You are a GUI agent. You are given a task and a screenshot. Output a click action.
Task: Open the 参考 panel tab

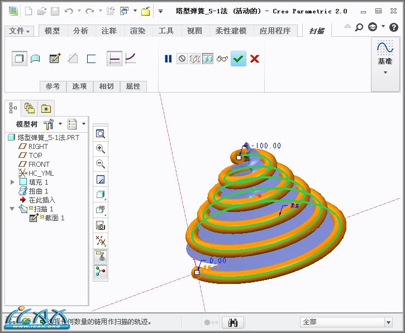[53, 86]
